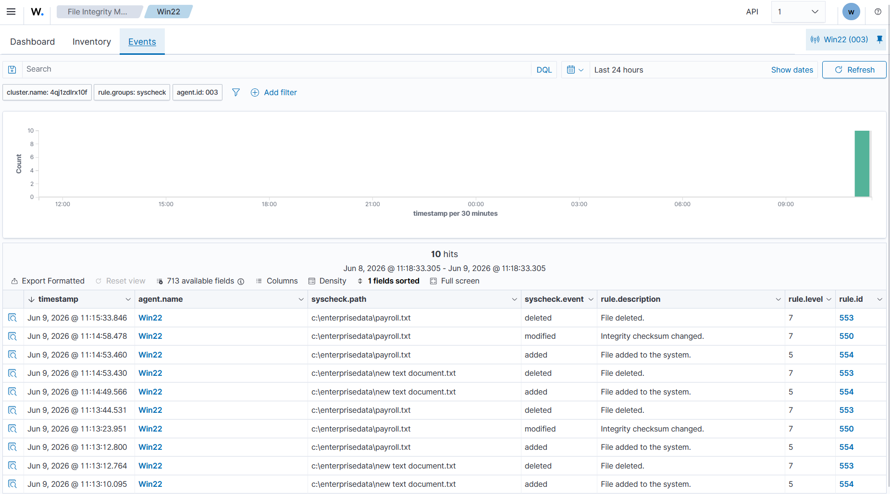Open the rule.description column menu
The width and height of the screenshot is (890, 494).
pyautogui.click(x=779, y=299)
